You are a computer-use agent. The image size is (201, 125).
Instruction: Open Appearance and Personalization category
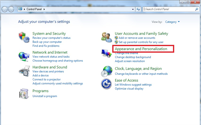point(141,49)
